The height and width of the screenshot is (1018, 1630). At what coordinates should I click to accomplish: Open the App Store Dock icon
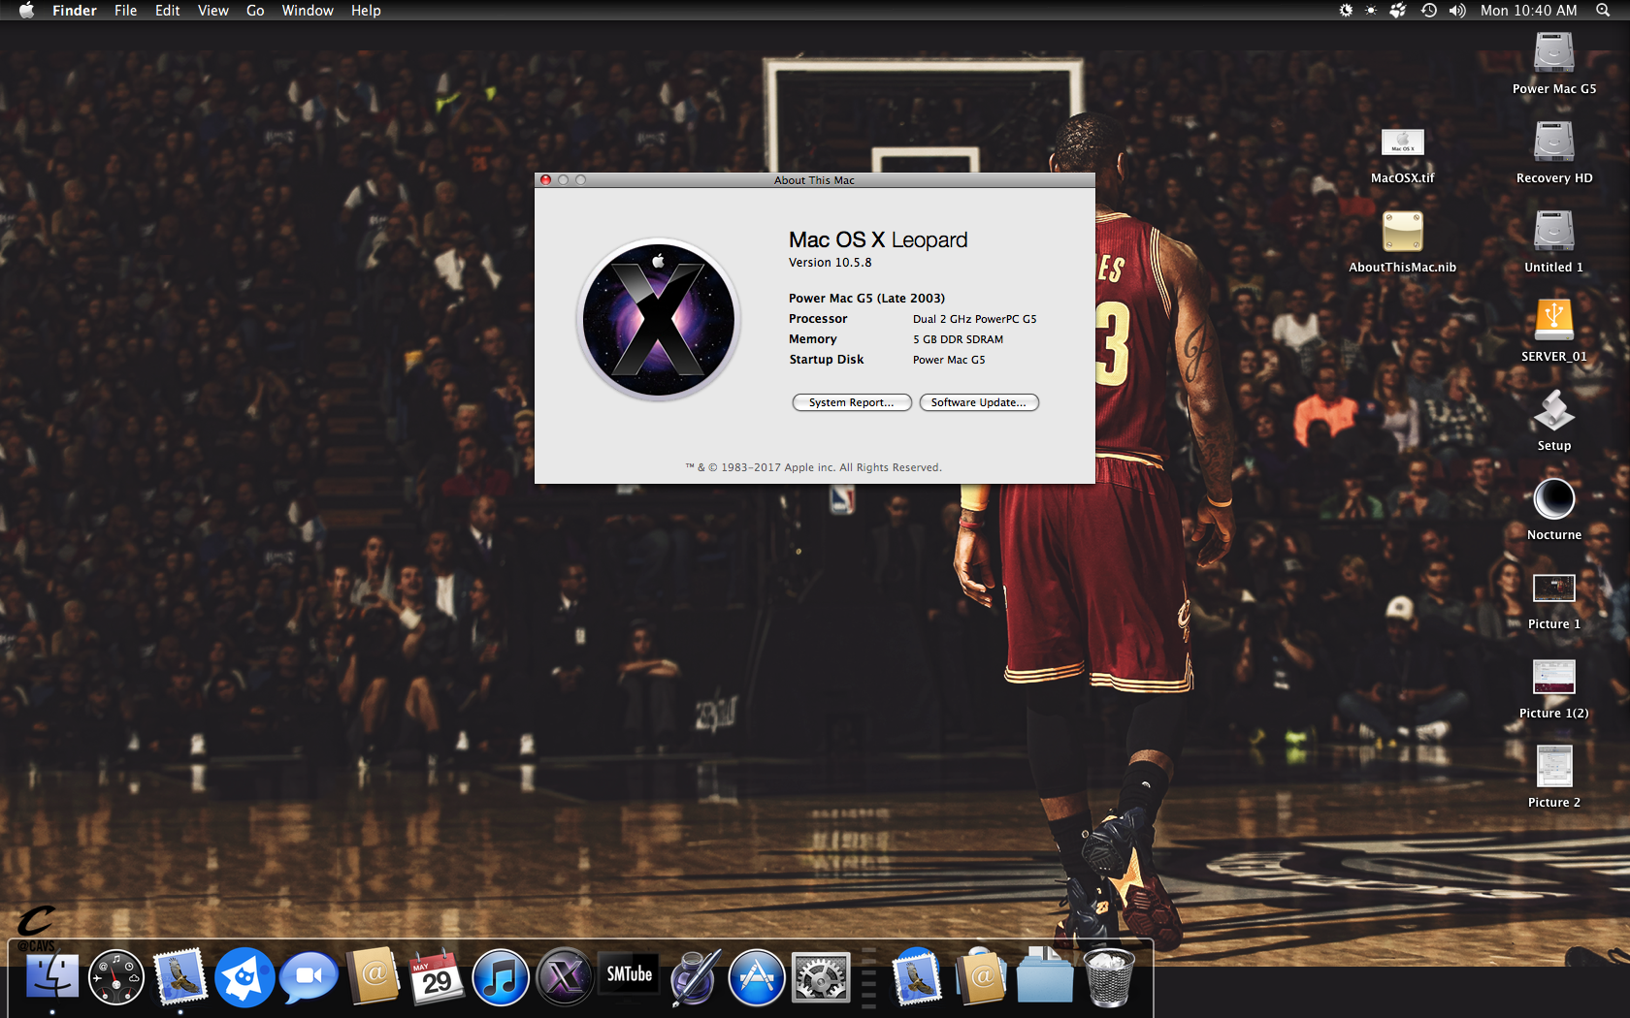pos(757,977)
